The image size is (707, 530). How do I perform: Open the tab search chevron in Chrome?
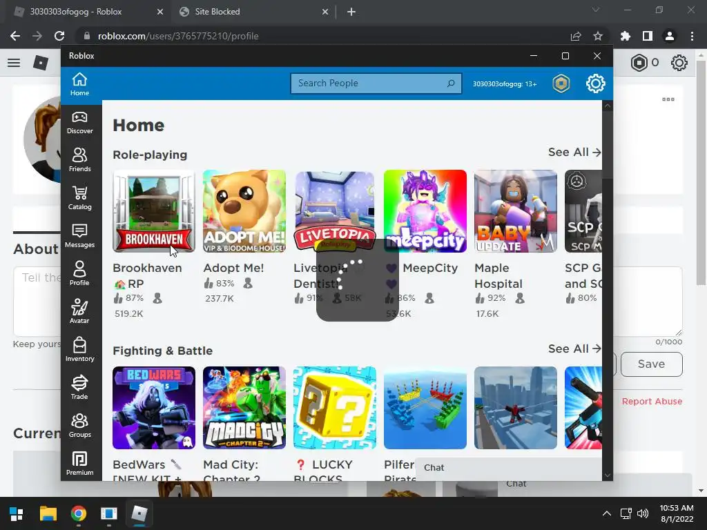point(596,10)
